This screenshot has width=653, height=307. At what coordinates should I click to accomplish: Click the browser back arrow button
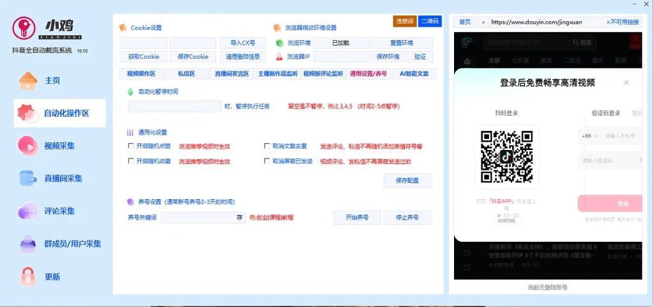[483, 22]
